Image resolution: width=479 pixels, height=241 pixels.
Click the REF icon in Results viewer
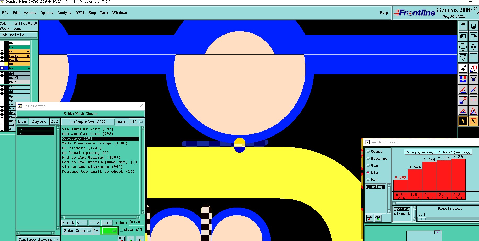131,239
